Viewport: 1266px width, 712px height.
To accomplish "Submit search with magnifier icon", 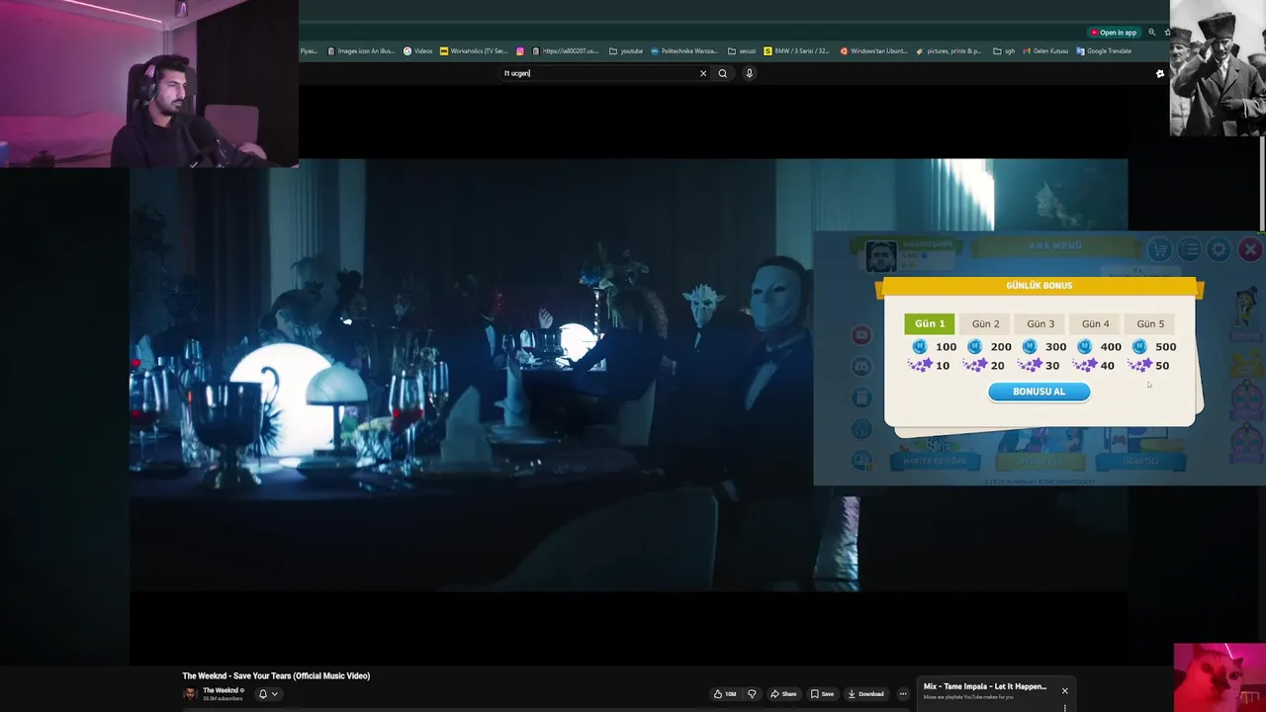I will [722, 73].
